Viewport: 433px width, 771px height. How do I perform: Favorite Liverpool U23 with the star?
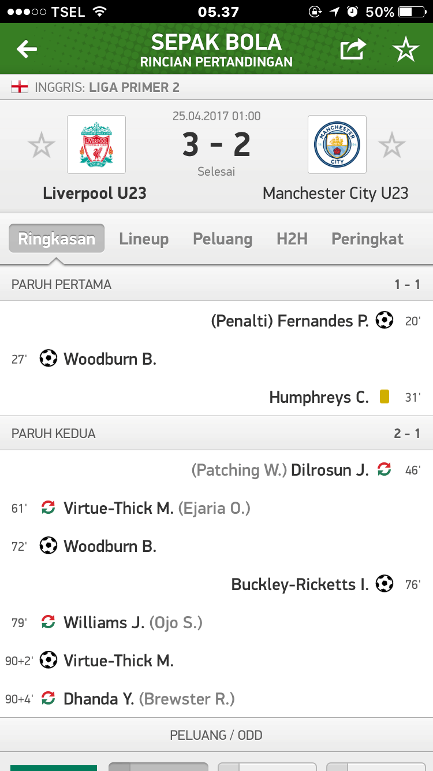pyautogui.click(x=42, y=145)
